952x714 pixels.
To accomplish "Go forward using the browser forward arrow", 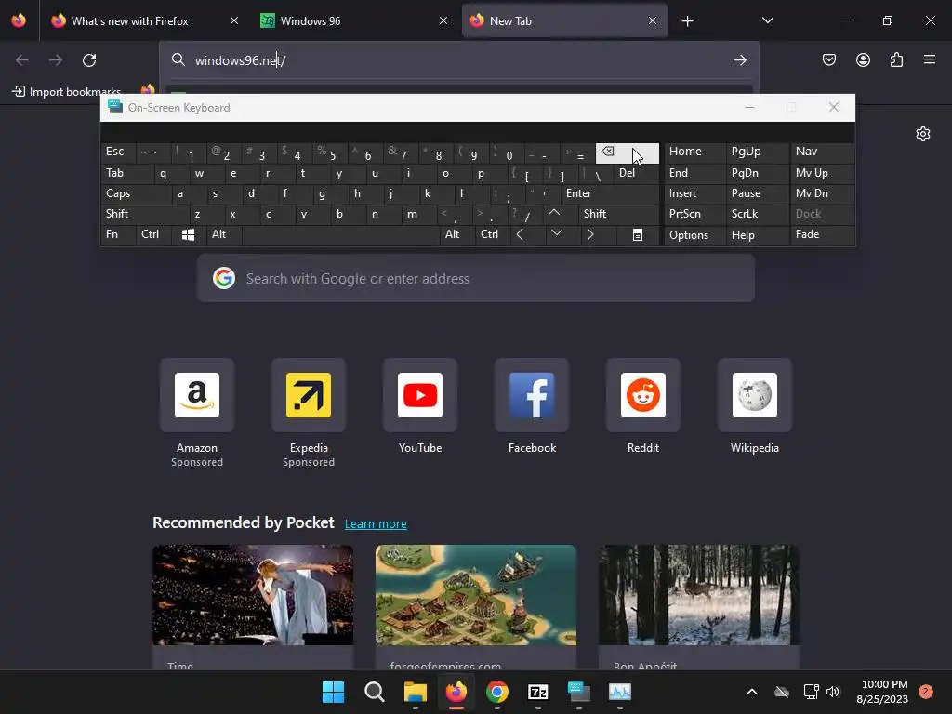I will [x=56, y=60].
